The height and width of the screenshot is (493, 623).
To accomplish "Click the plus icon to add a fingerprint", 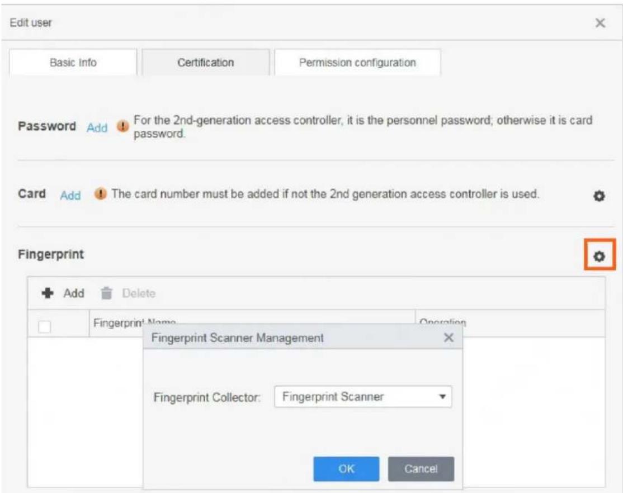I will (x=48, y=293).
